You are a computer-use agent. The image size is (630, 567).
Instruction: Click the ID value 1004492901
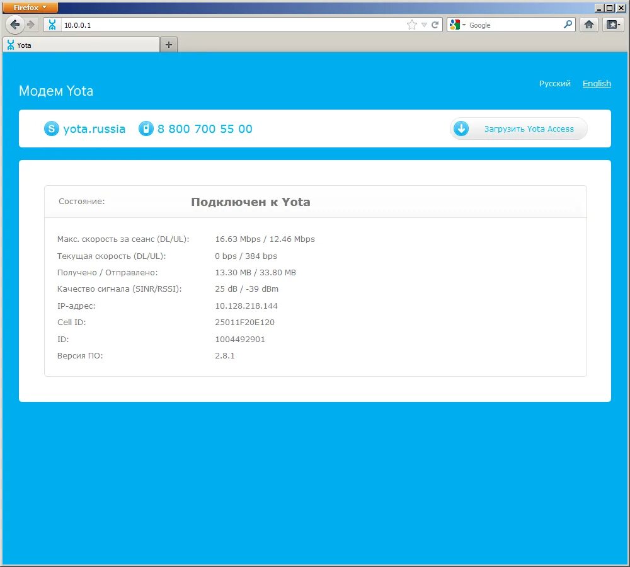(x=240, y=339)
